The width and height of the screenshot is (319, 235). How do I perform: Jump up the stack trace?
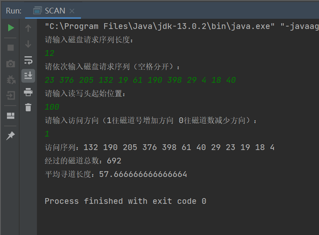28,28
